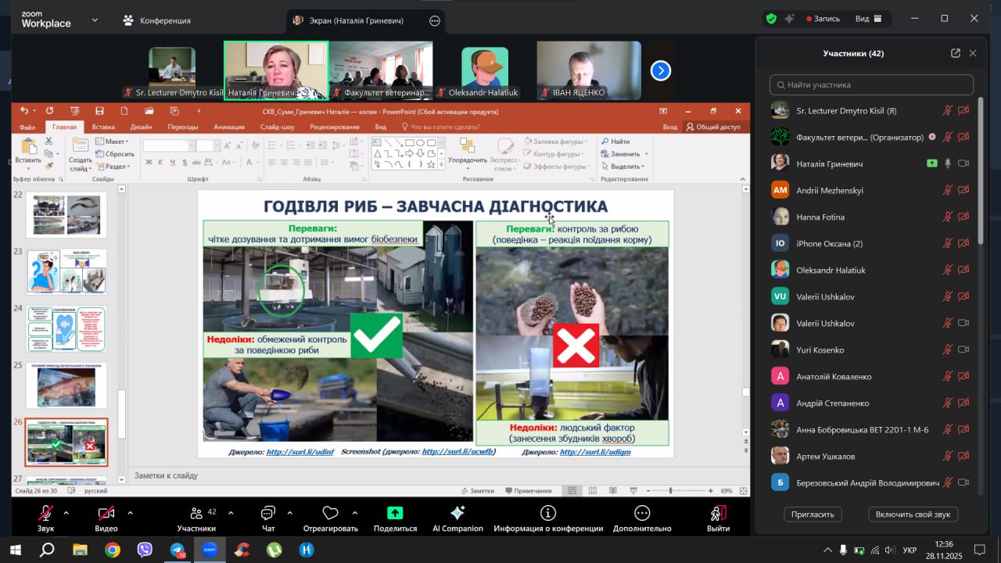The image size is (1001, 563).
Task: Expand audio options arrow next to Звук
Action: pyautogui.click(x=66, y=513)
